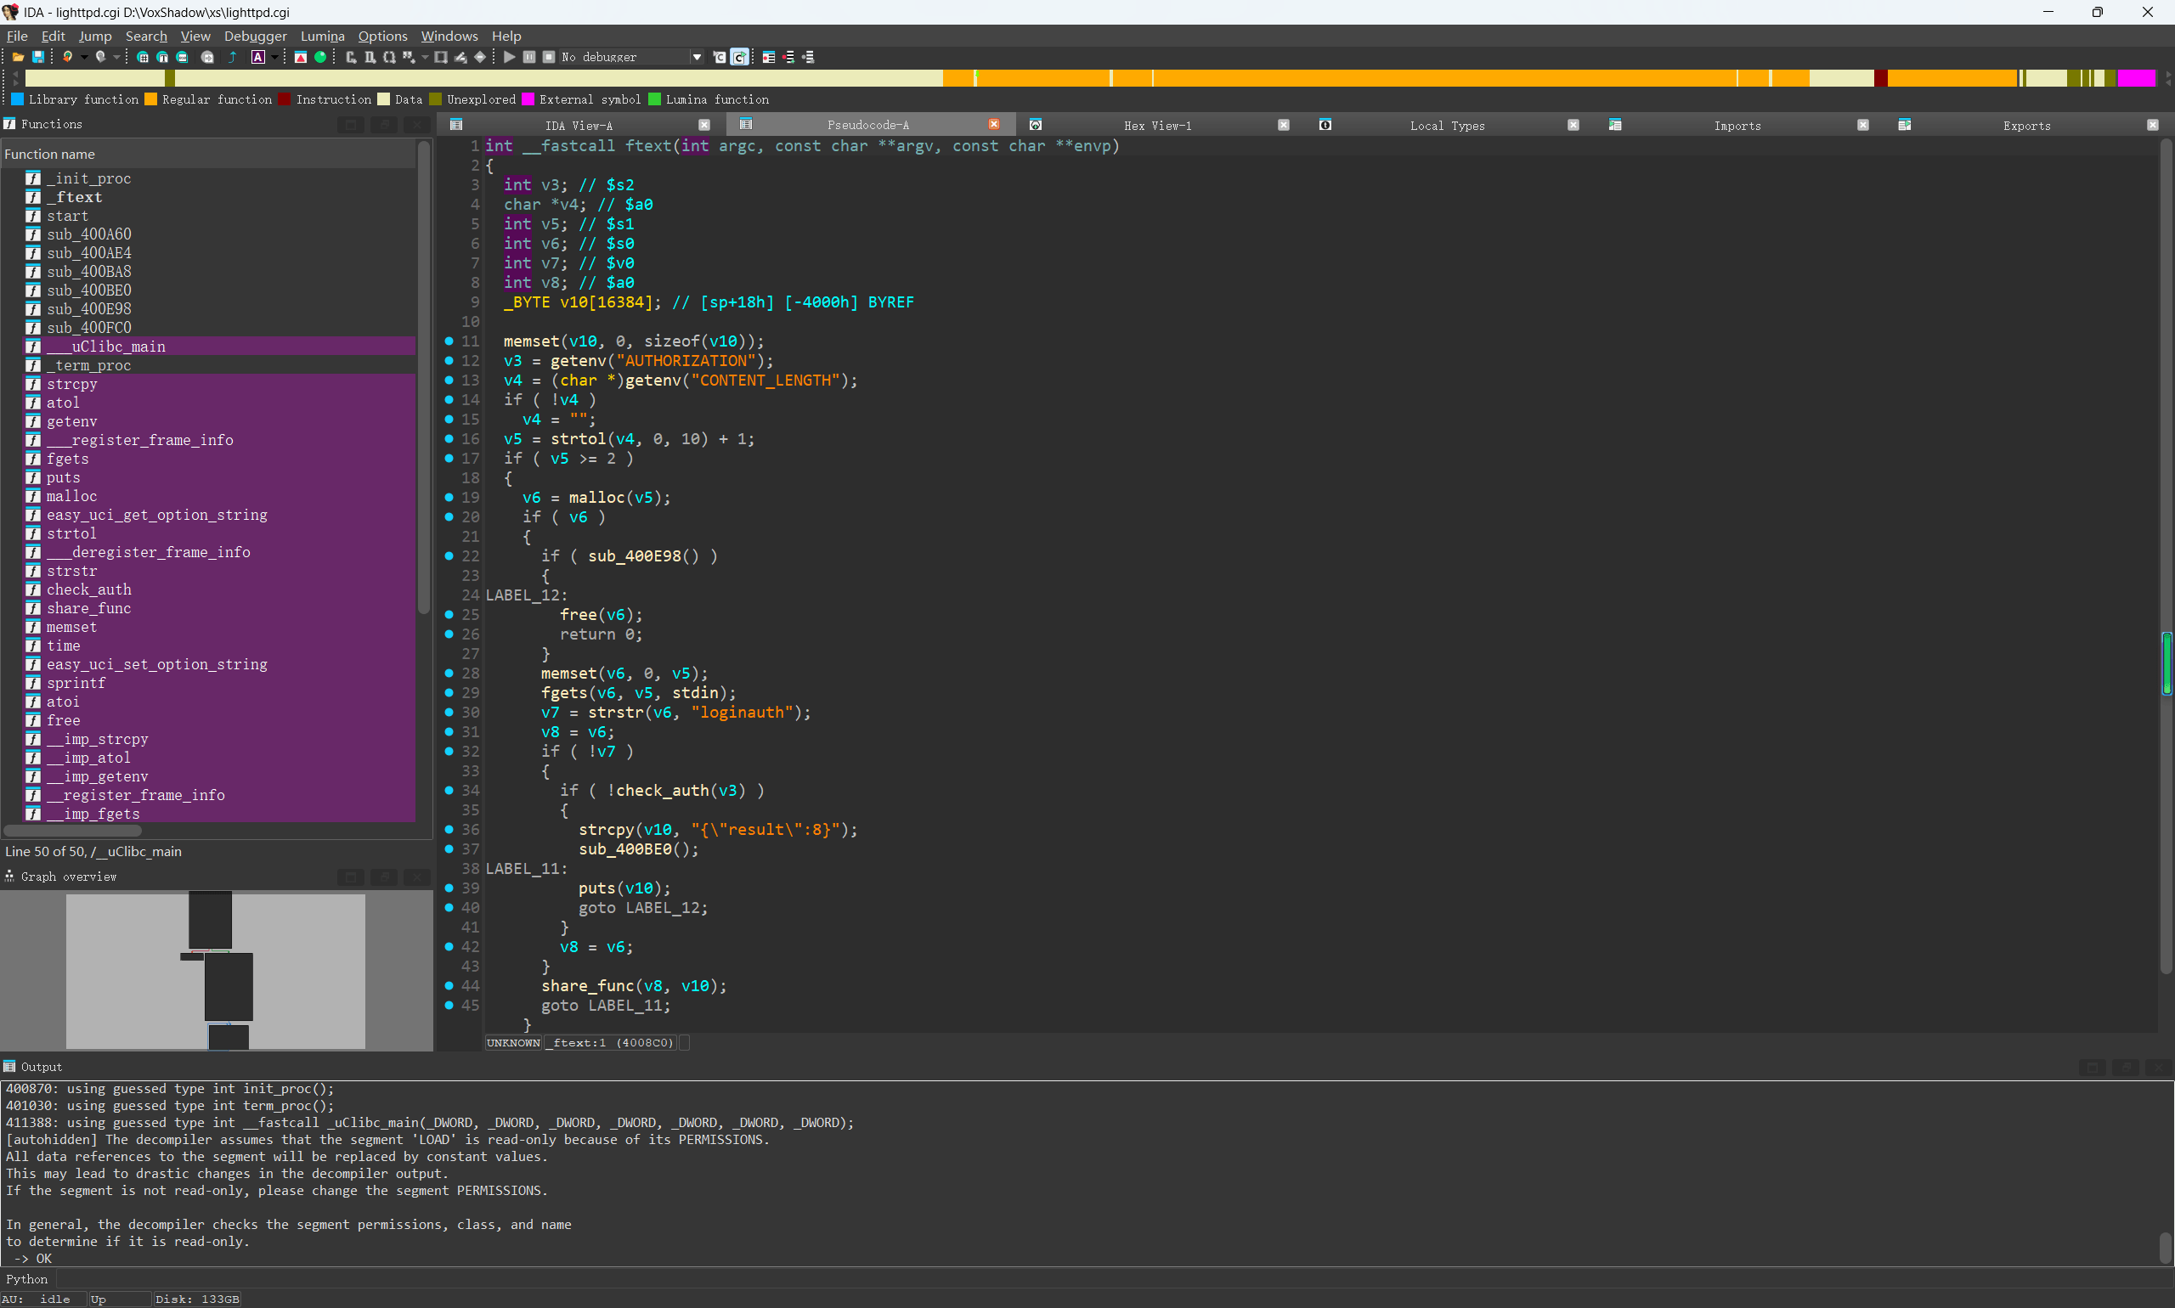2175x1308 pixels.
Task: Click the Start process play button
Action: [x=510, y=57]
